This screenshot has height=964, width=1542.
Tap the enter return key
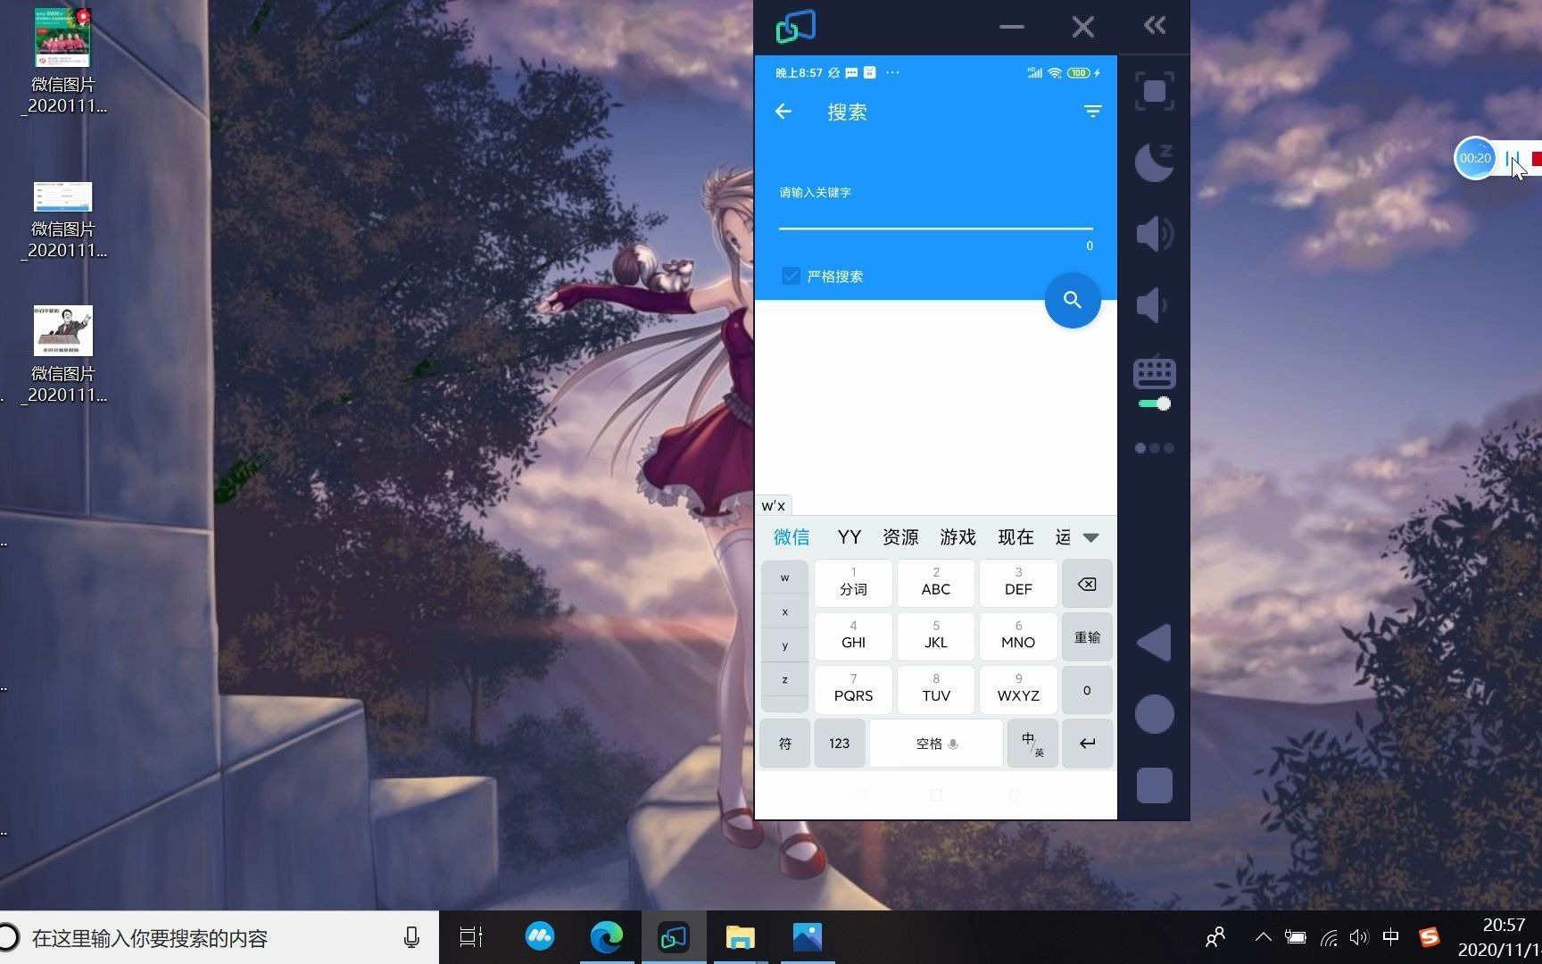point(1087,743)
